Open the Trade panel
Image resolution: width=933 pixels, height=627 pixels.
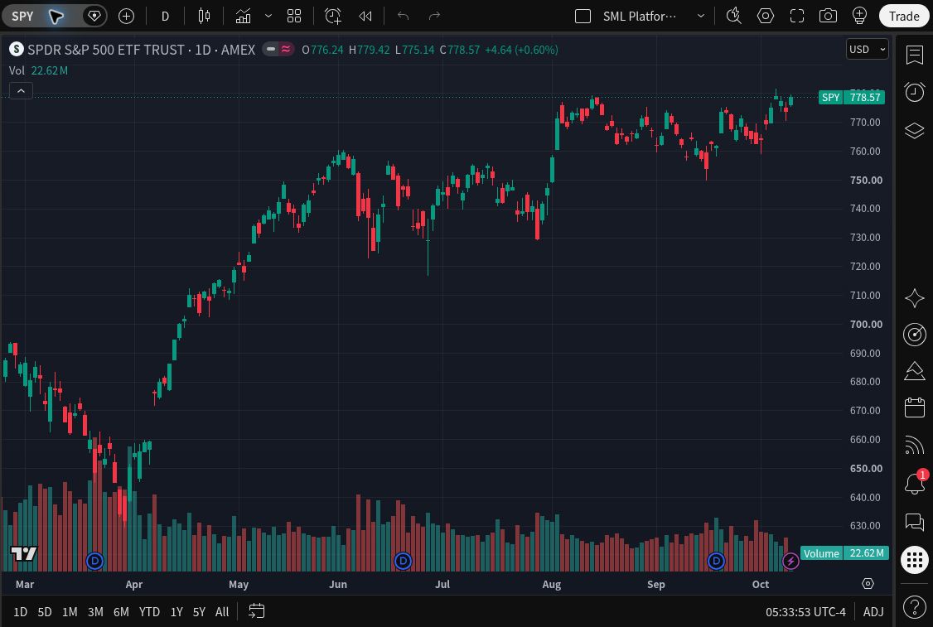(x=904, y=16)
